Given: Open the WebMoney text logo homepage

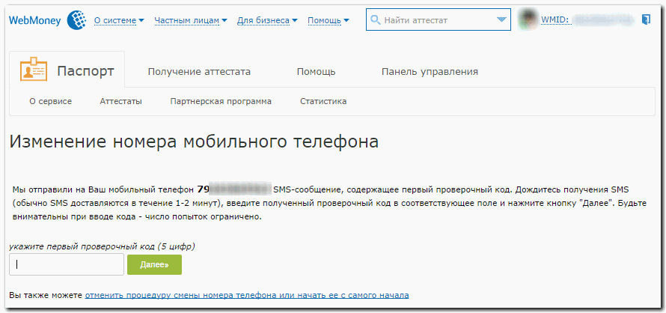Looking at the screenshot, I should coord(34,20).
